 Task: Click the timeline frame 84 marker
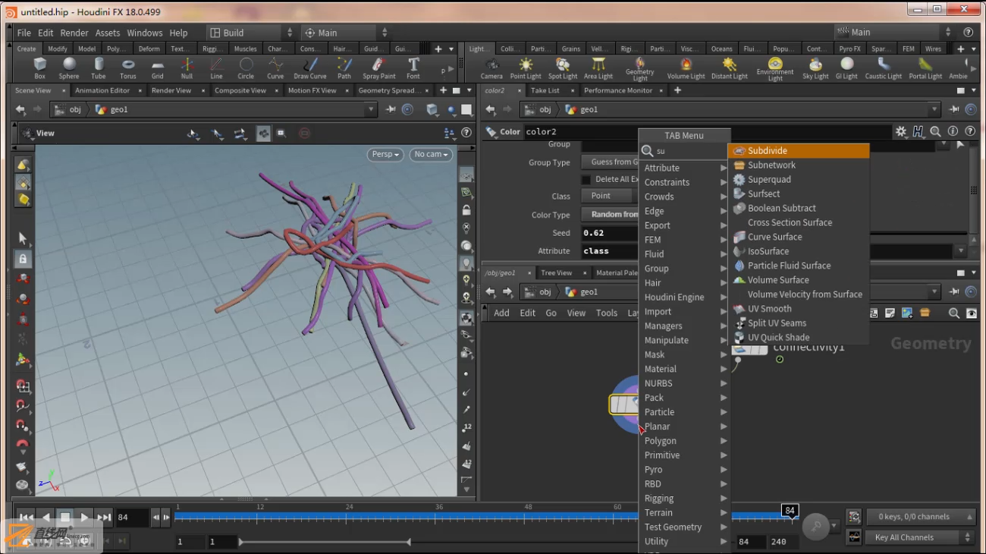(790, 511)
